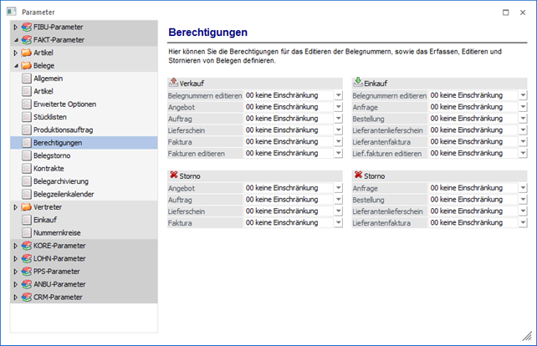Open the Einkauf Bestellung permission dropdown
This screenshot has width=537, height=346.
pos(522,119)
